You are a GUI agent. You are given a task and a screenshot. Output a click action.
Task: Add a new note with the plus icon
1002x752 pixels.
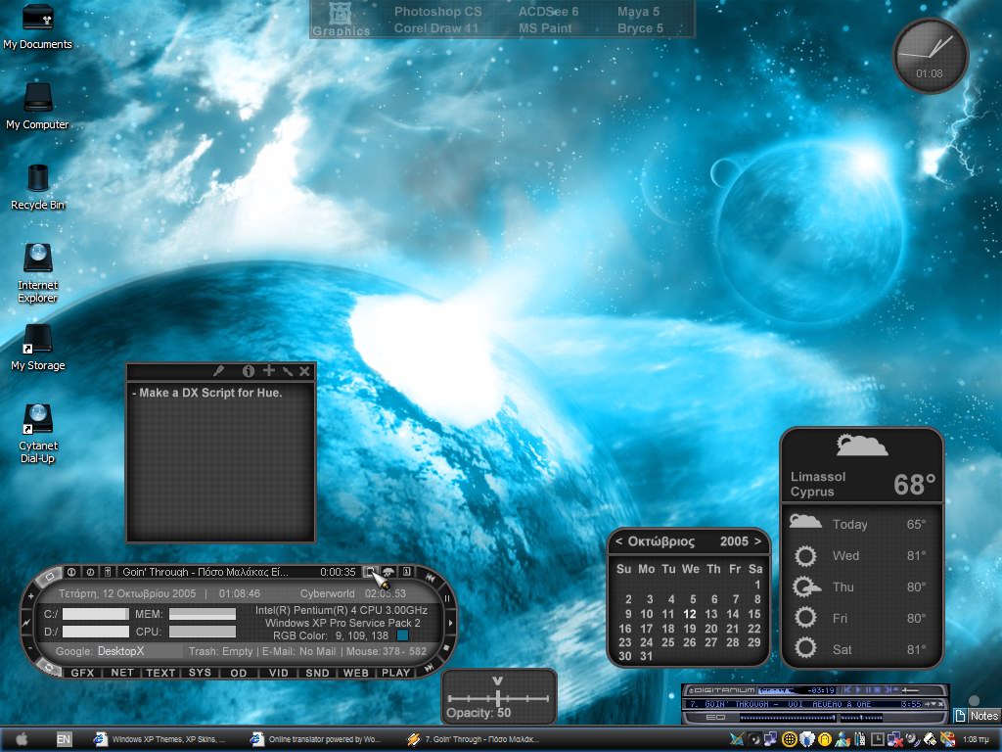pyautogui.click(x=269, y=370)
